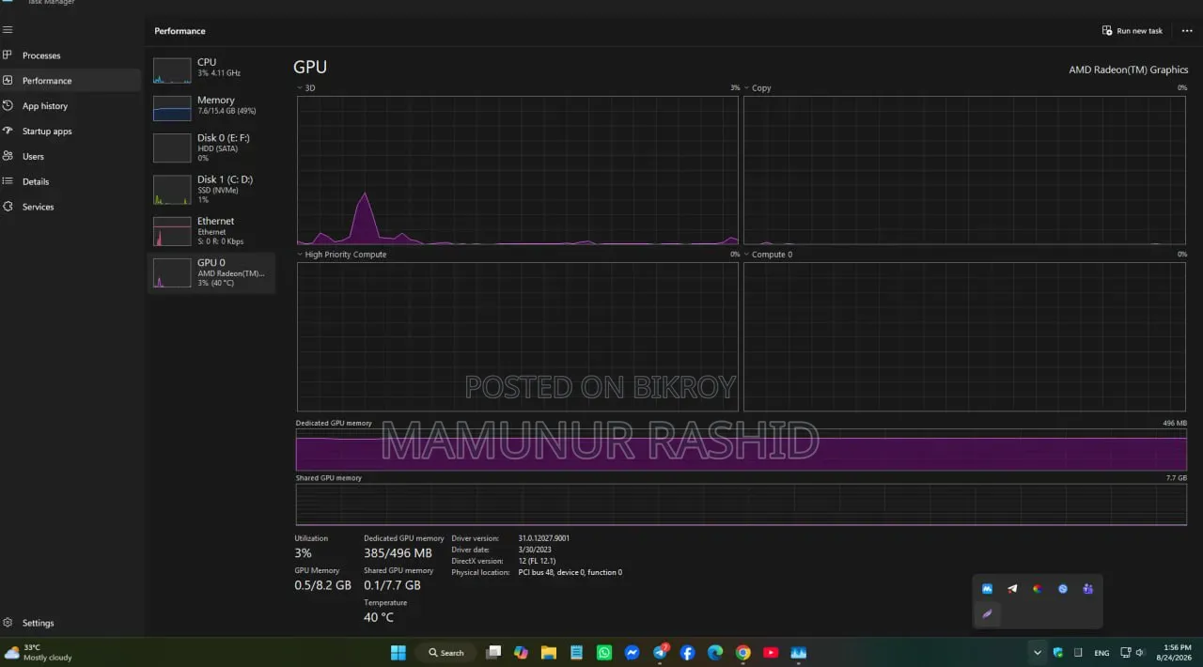
Task: Open the three-dot more options menu
Action: pyautogui.click(x=1187, y=31)
